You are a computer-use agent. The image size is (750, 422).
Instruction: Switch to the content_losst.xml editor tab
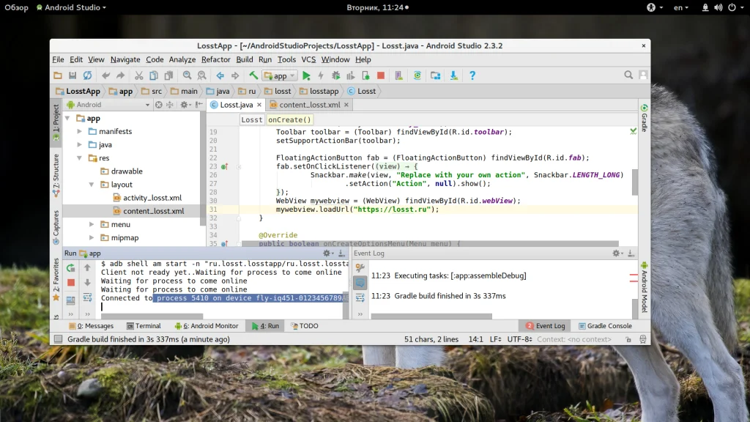309,105
